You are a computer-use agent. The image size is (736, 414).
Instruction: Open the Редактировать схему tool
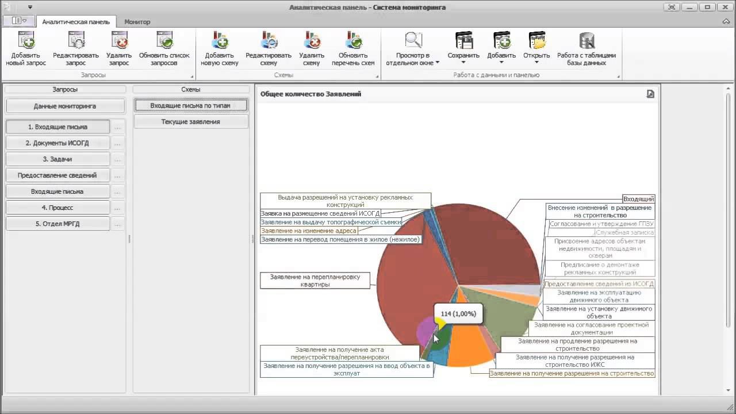click(269, 40)
